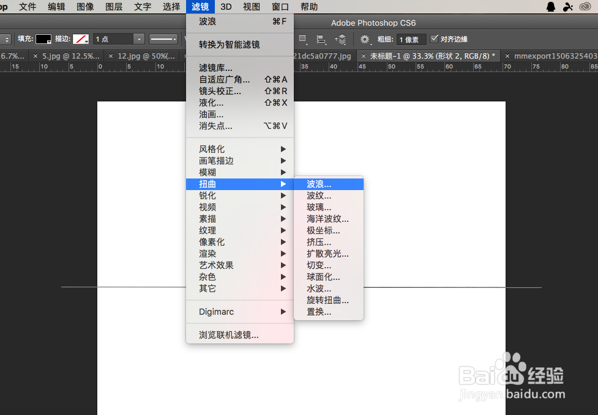Choose 旋转扭曲... in the submenu

329,300
